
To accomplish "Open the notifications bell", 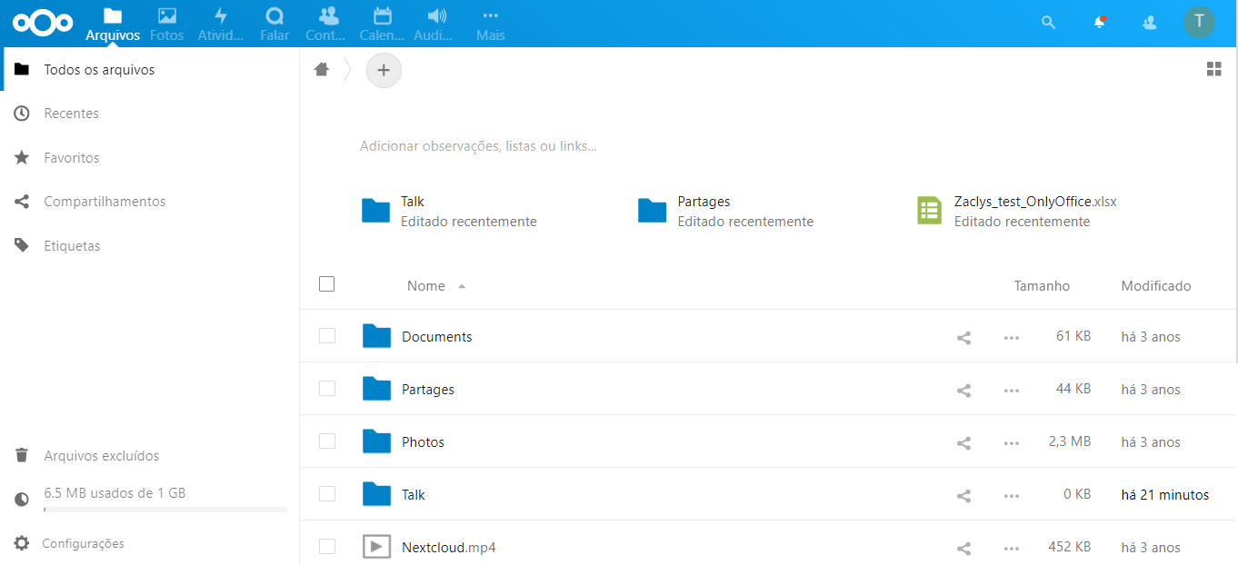I will point(1099,23).
